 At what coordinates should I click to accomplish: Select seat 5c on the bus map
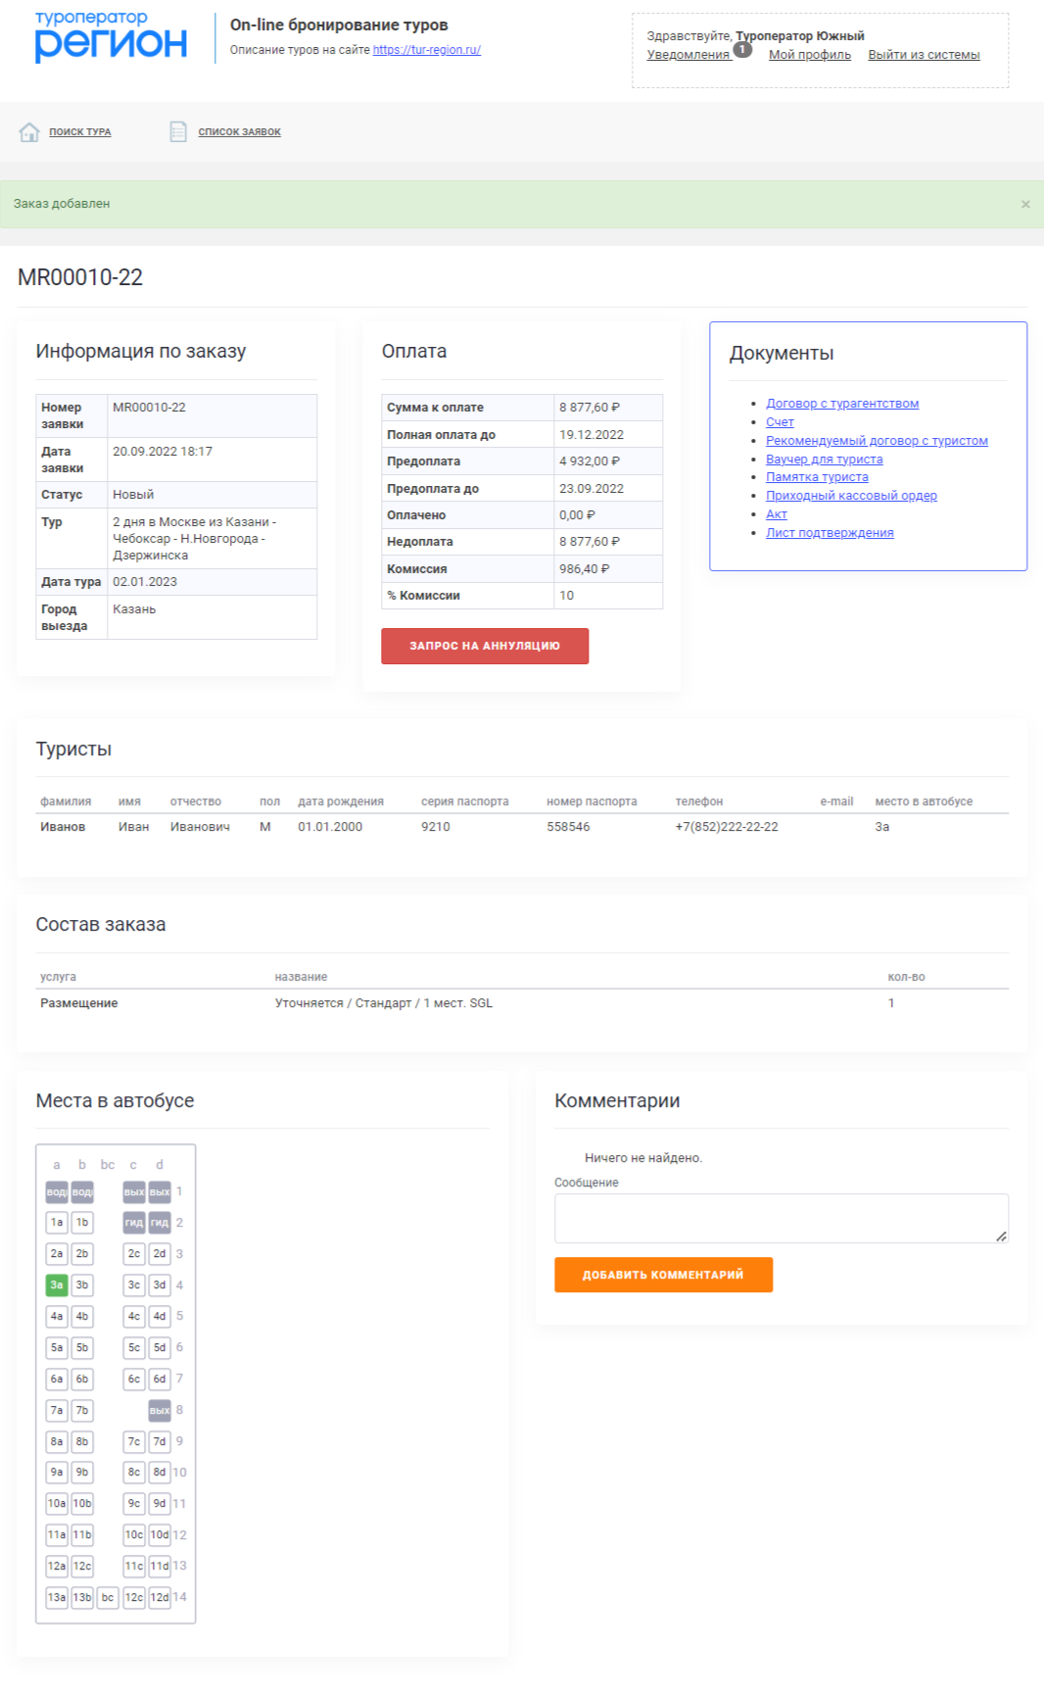tap(134, 1347)
